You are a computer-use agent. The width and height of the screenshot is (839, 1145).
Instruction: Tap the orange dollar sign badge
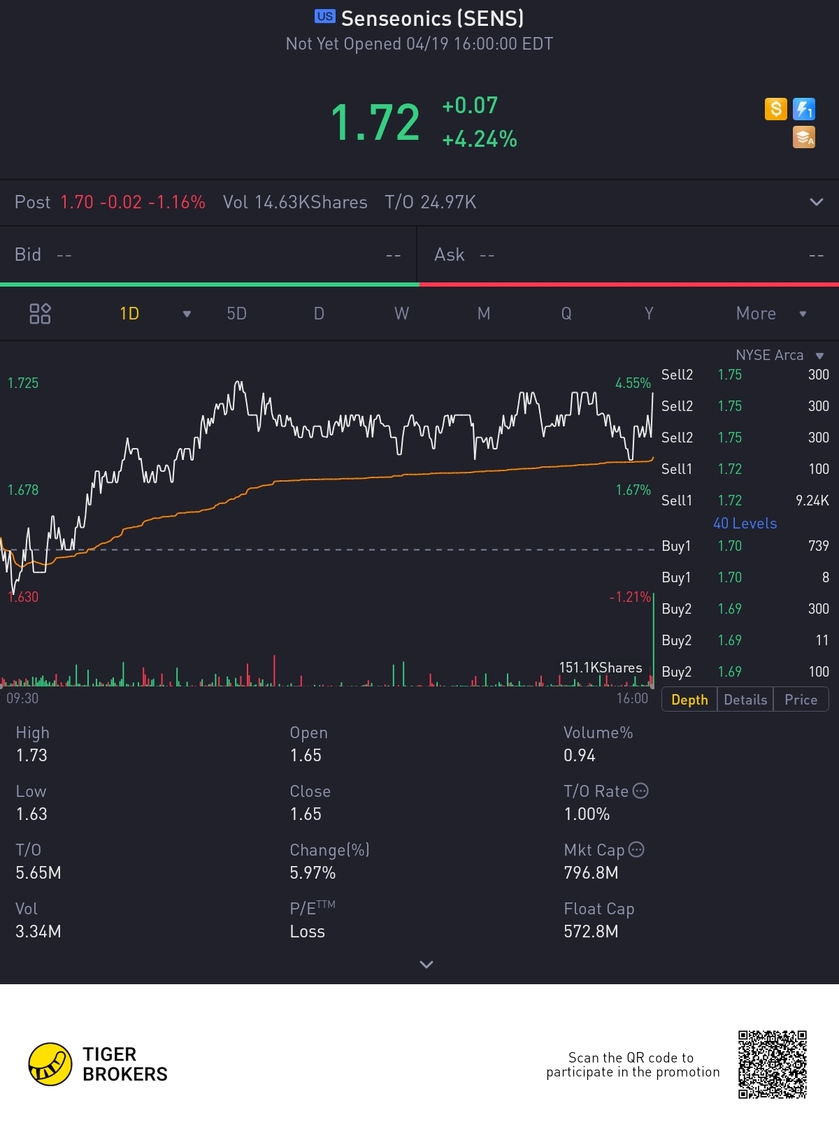click(775, 109)
